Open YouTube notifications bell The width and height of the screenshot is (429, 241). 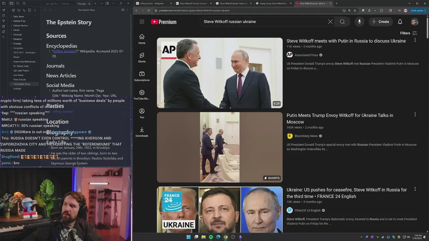click(400, 22)
